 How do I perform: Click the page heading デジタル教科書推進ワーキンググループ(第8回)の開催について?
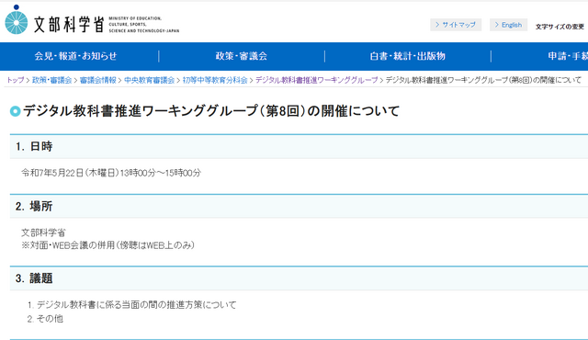[x=211, y=111]
